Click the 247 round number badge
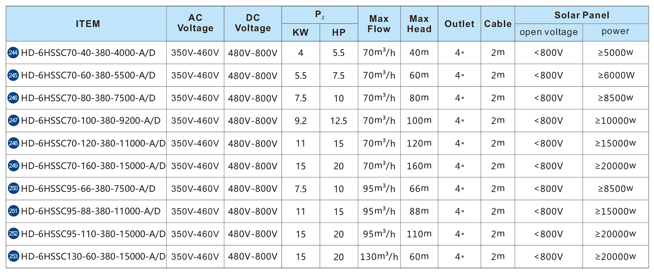The width and height of the screenshot is (654, 275). [13, 120]
